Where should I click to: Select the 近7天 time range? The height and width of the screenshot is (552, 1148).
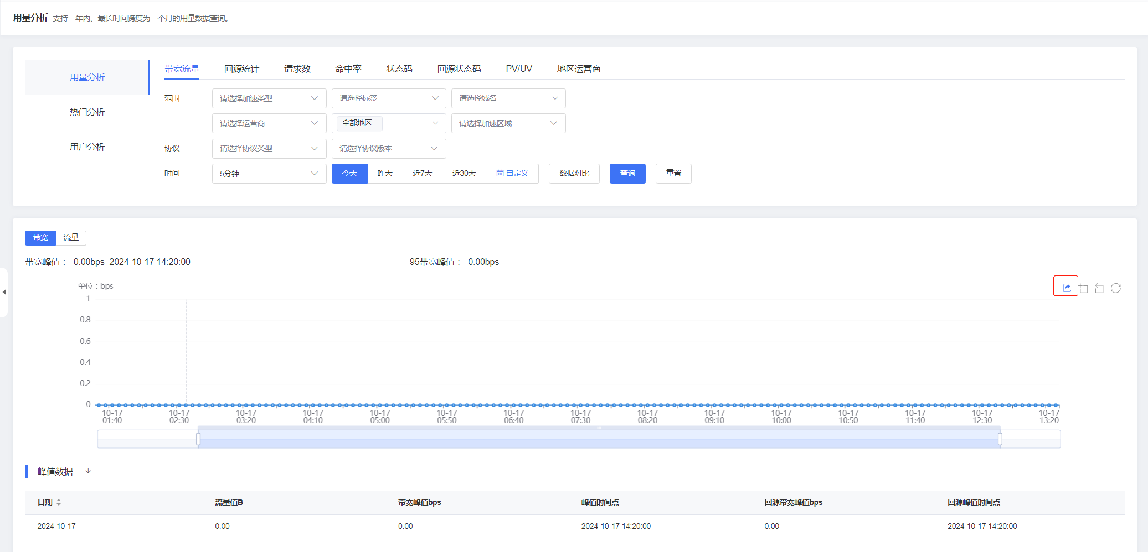pyautogui.click(x=423, y=174)
